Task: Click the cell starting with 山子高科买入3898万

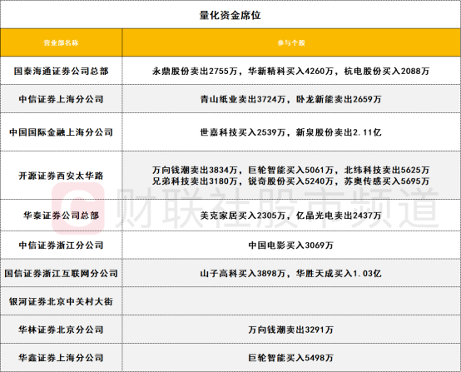Action: [291, 273]
